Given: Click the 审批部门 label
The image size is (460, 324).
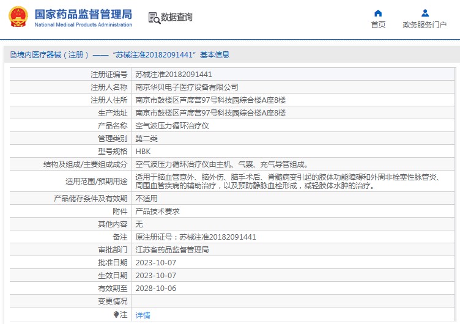Looking at the screenshot, I should (113, 250).
